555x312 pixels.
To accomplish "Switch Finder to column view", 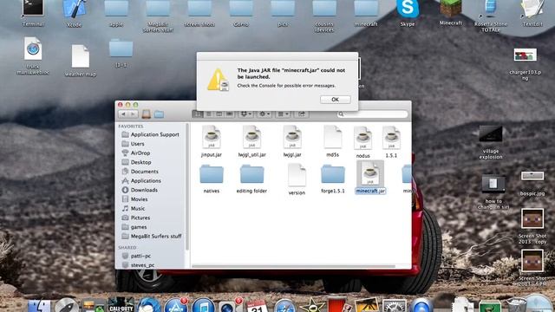I will [x=219, y=114].
